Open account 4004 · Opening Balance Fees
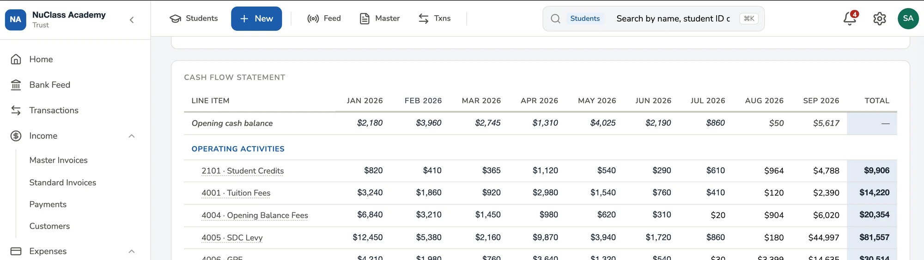 pos(255,215)
